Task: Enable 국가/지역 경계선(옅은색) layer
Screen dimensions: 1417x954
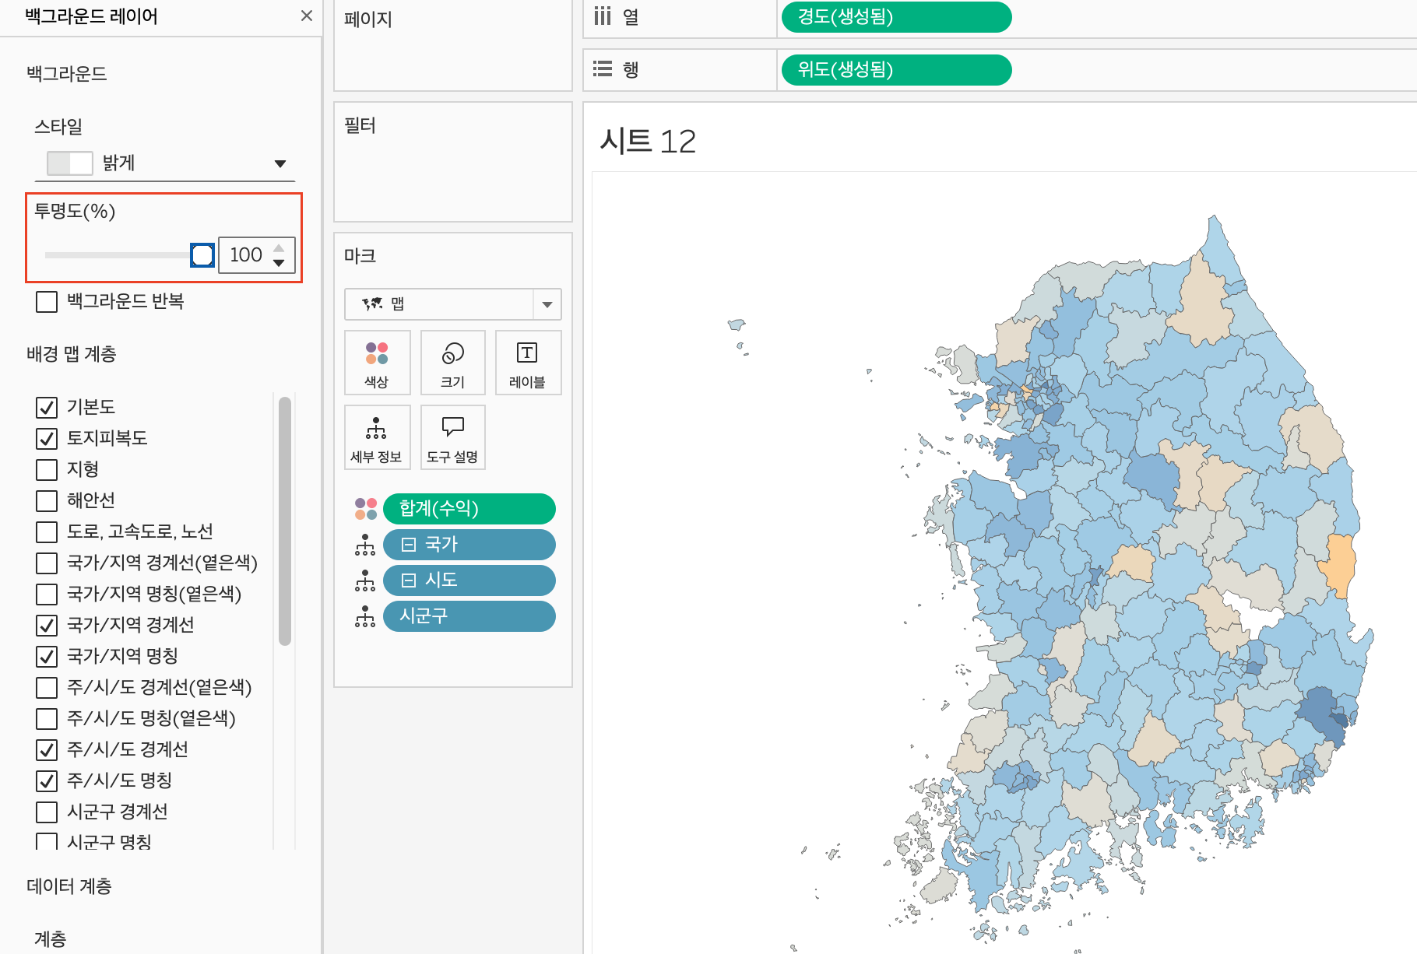Action: tap(47, 563)
